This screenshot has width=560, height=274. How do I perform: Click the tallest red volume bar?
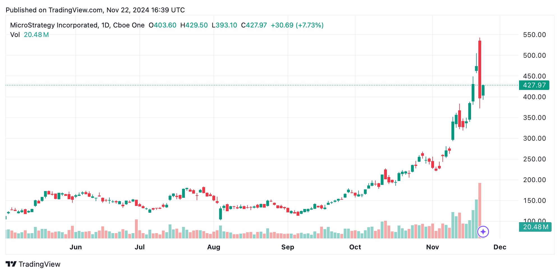pyautogui.click(x=480, y=210)
